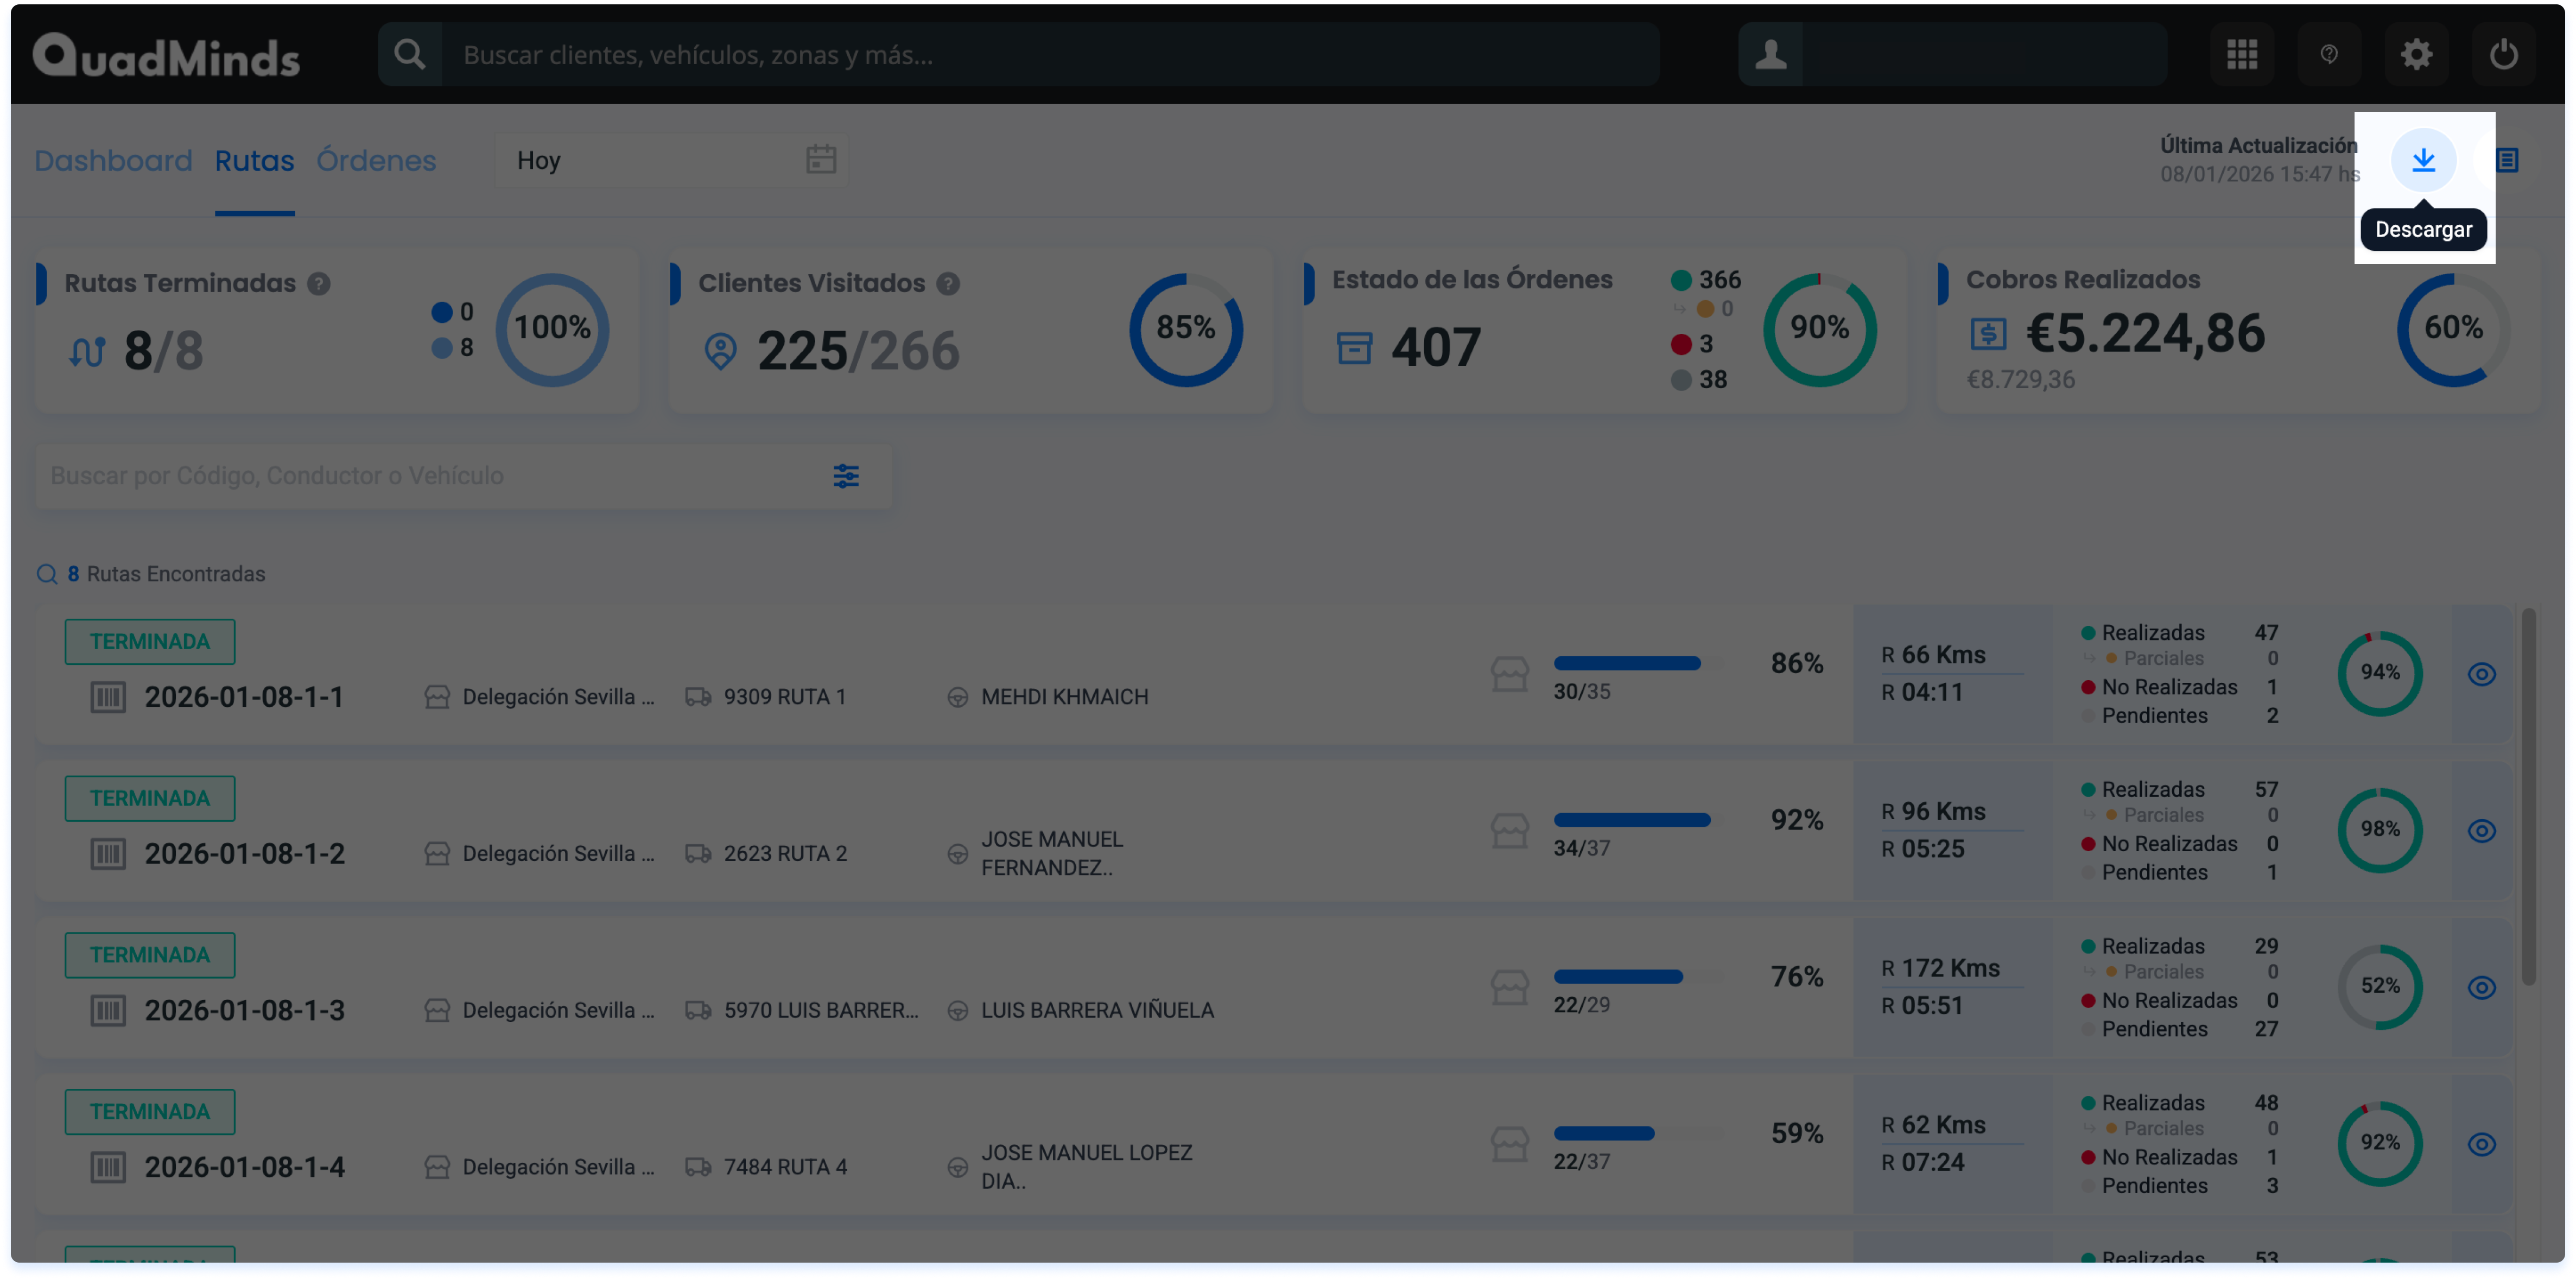2576x1280 pixels.
Task: Open the calendar icon in Hoy date picker
Action: (820, 160)
